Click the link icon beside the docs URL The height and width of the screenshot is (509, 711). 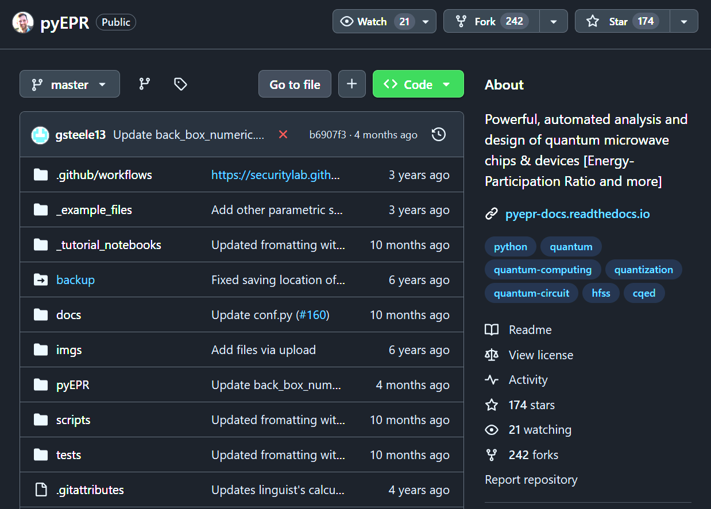[x=492, y=213]
